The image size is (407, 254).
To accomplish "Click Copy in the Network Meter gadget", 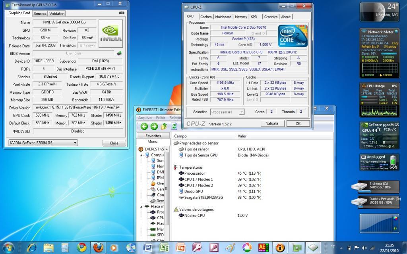I will [x=395, y=43].
